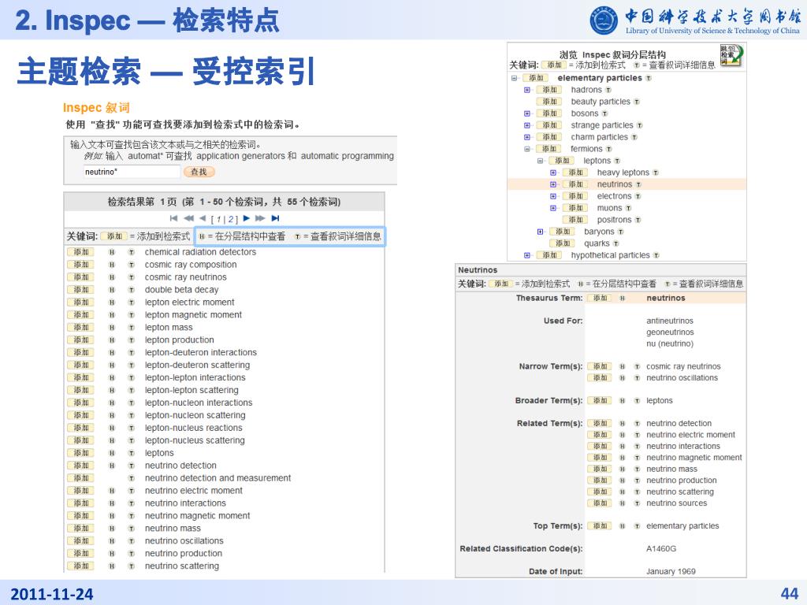Expand the 'heavy leptons' node
This screenshot has height=605, width=807.
552,173
